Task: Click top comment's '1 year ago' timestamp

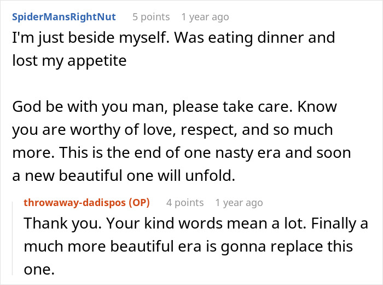Action: coord(205,17)
